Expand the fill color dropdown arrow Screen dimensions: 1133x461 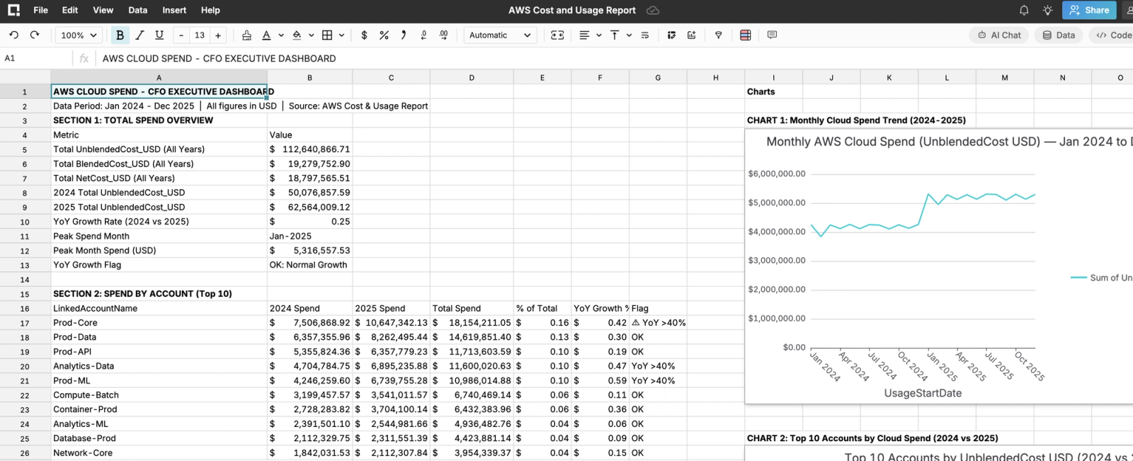pos(312,35)
